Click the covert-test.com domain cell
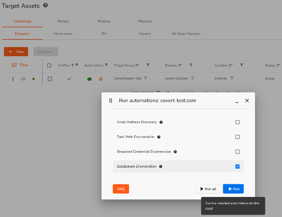The image size is (282, 217). [177, 78]
